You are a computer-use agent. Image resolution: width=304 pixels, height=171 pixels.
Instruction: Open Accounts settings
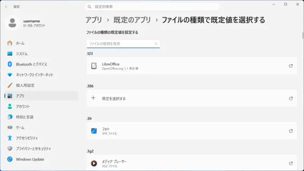point(41,106)
